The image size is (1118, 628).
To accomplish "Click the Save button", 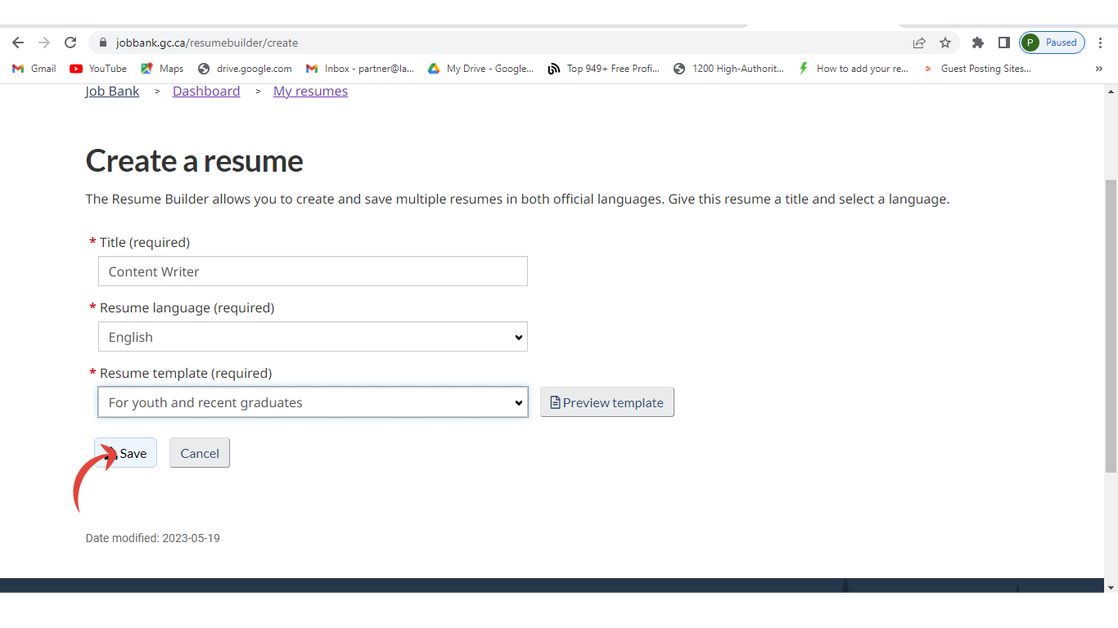I will tap(127, 453).
